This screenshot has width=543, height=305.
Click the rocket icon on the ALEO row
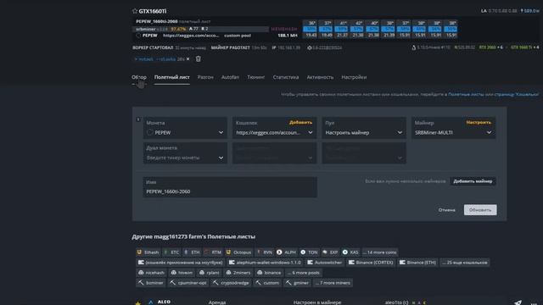tap(518, 302)
